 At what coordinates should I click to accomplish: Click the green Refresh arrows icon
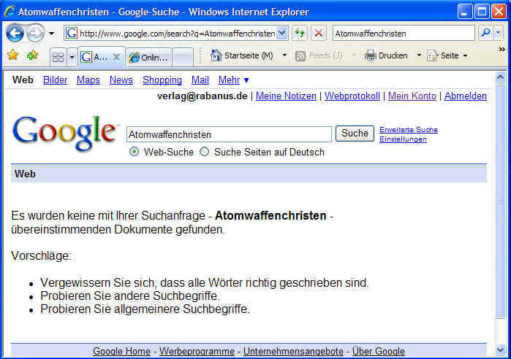(299, 33)
